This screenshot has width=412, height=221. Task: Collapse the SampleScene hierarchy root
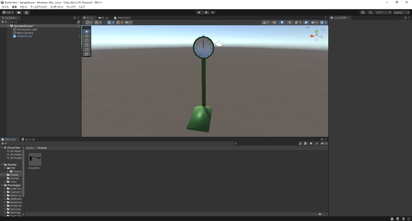pyautogui.click(x=8, y=26)
